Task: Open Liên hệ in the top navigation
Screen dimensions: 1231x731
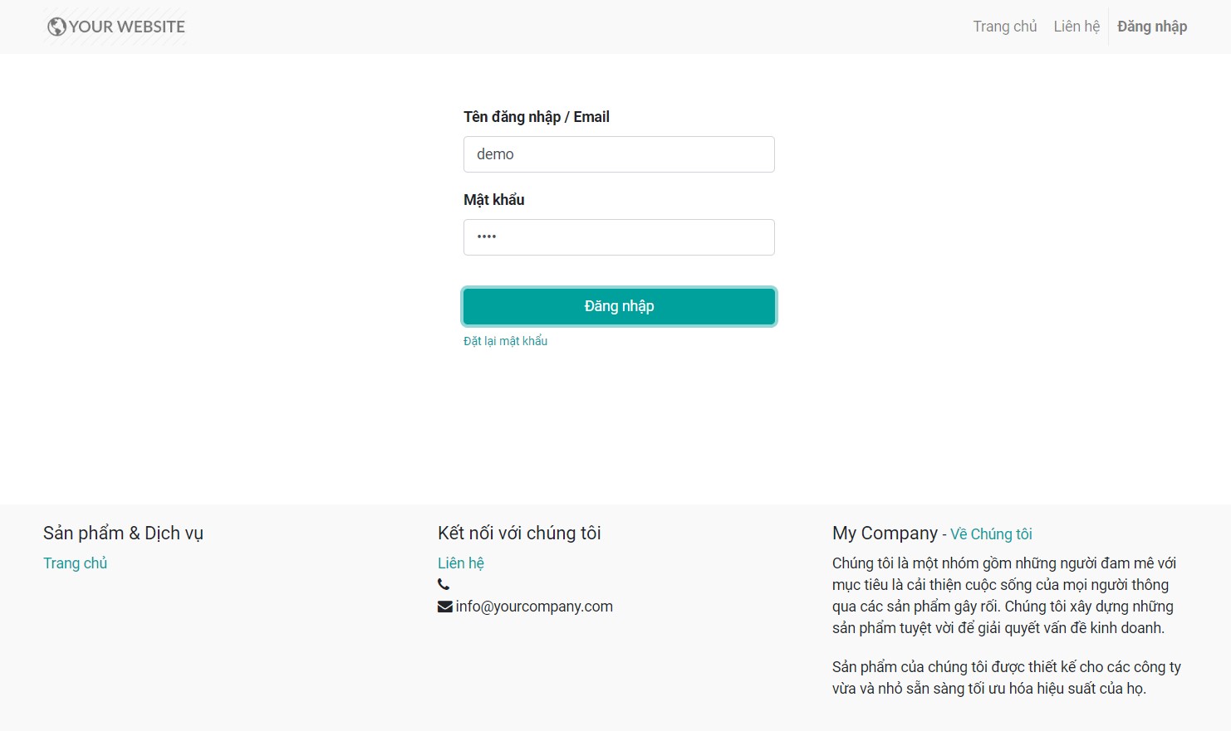Action: click(1077, 27)
